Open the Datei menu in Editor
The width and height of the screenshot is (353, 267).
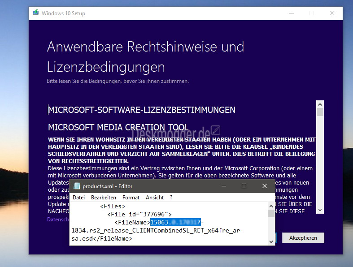(79, 198)
